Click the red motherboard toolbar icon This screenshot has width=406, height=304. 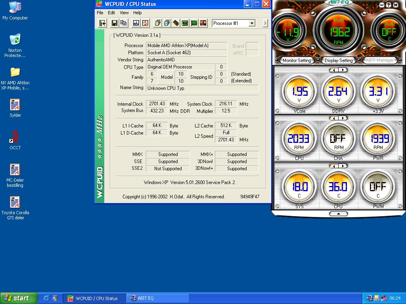pos(203,23)
